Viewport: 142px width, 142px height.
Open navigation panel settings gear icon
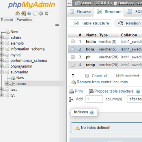coord(41,13)
